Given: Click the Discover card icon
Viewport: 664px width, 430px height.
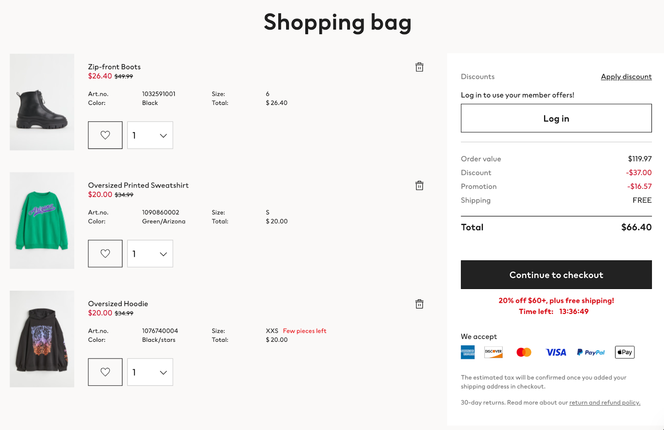Looking at the screenshot, I should tap(493, 352).
